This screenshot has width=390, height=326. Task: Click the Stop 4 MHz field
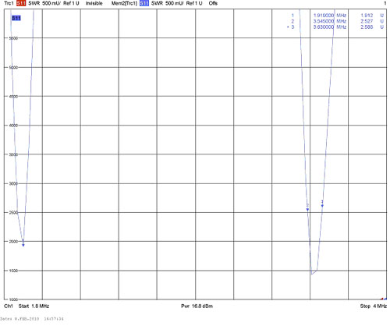[374, 306]
